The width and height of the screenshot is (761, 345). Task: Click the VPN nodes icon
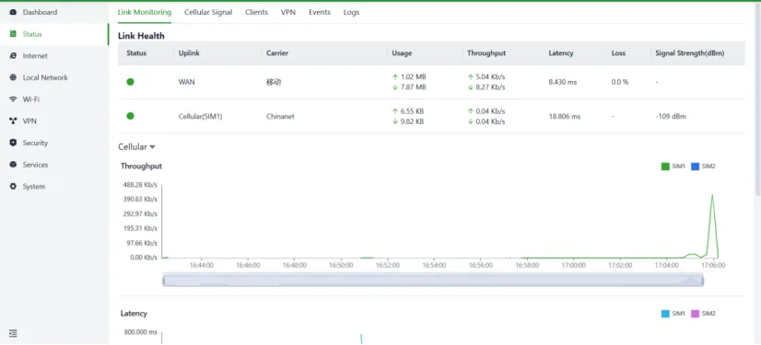click(13, 121)
